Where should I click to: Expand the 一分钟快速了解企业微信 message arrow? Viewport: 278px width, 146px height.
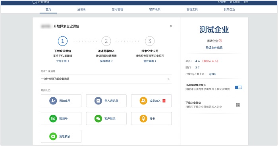click(x=168, y=79)
